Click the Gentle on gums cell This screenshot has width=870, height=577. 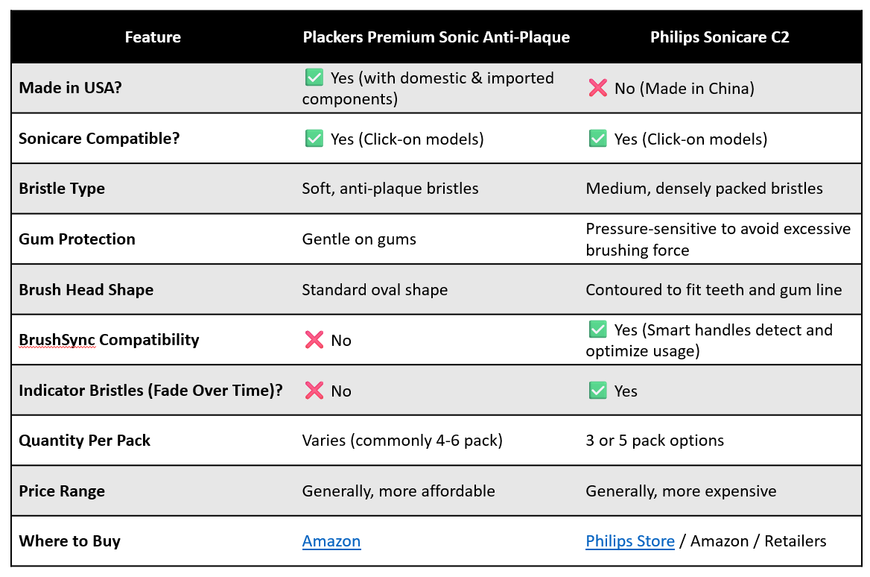pyautogui.click(x=359, y=239)
